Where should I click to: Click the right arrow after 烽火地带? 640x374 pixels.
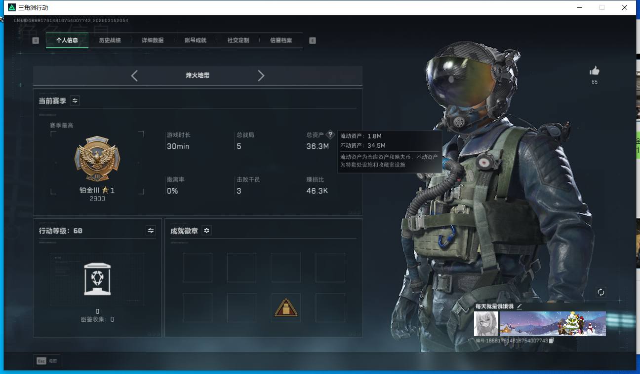click(261, 75)
